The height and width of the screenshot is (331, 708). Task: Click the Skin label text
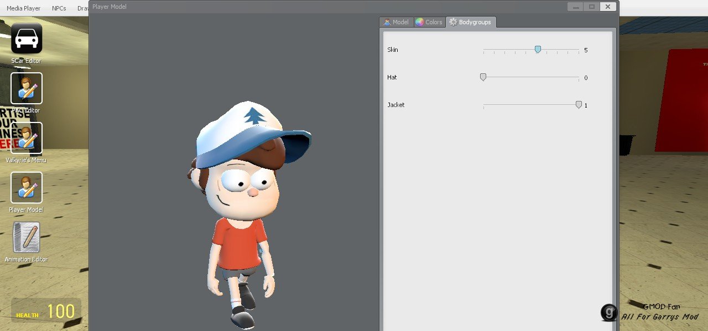click(392, 50)
